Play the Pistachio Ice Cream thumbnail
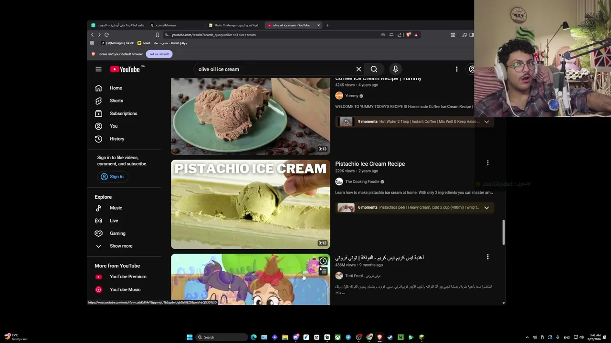This screenshot has height=343, width=611. point(250,204)
